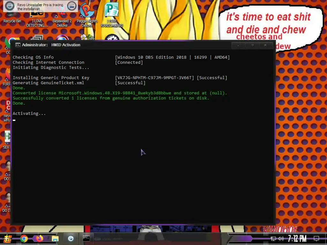Click the Revo Uninstaller round icon in the tracing bar
The height and width of the screenshot is (245, 327).
[x=10, y=6]
